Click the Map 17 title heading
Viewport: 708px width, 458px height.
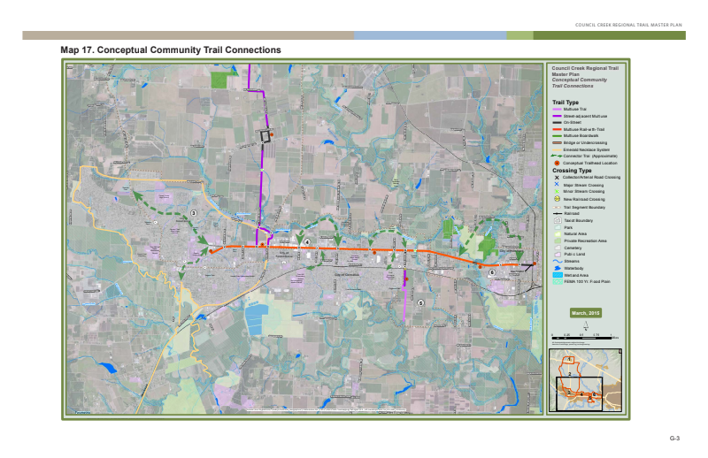point(171,50)
